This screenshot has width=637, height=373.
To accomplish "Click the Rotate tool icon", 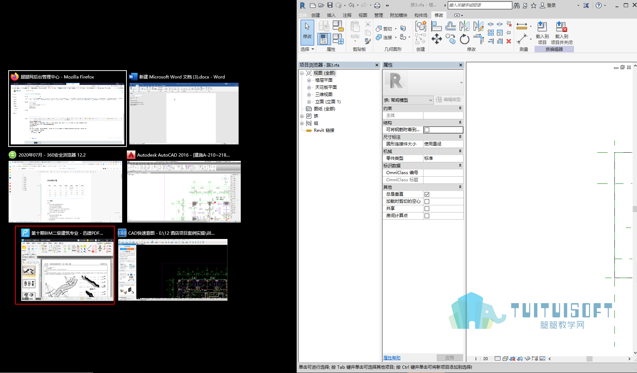I will pyautogui.click(x=464, y=39).
